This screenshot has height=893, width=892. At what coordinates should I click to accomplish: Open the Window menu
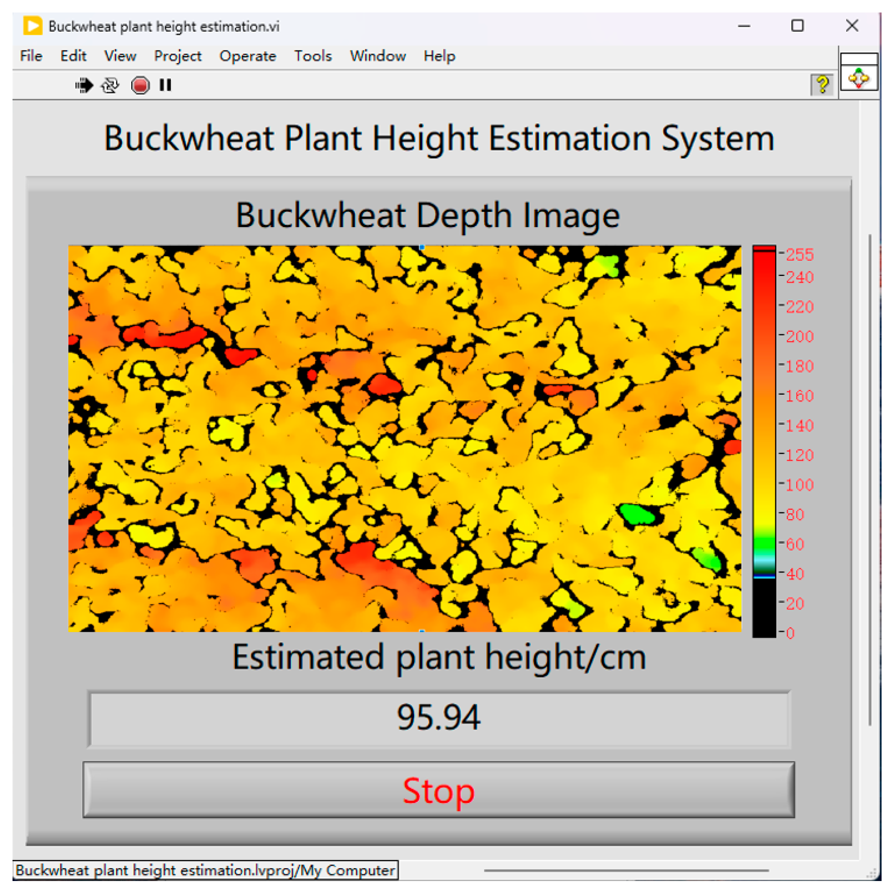(378, 56)
